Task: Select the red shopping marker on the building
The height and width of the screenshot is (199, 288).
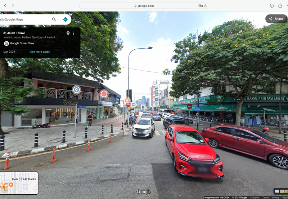Action: (104, 94)
